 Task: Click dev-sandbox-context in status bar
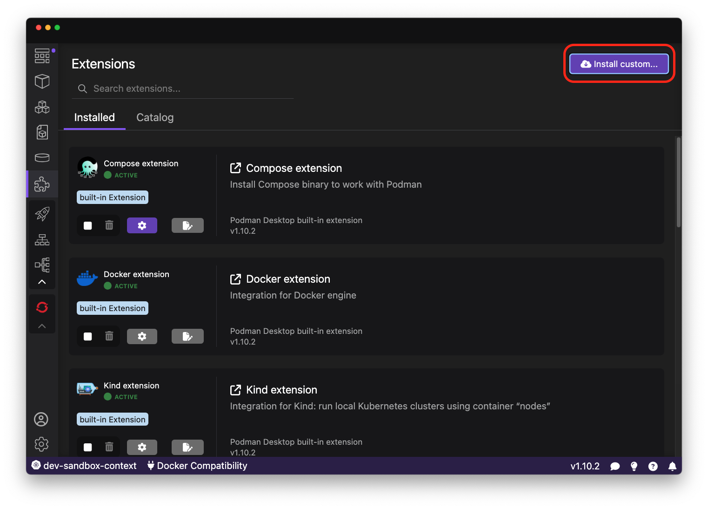pos(84,466)
